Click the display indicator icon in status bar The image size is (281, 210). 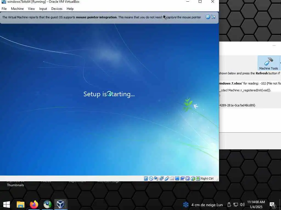point(177,178)
